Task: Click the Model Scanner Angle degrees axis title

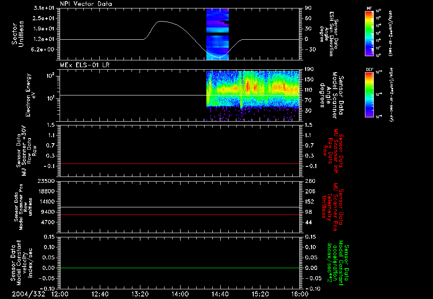Action: pos(332,95)
